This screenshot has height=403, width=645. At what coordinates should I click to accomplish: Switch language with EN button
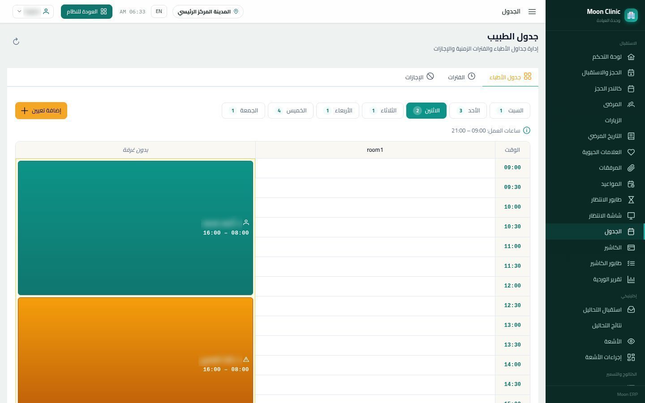click(159, 12)
